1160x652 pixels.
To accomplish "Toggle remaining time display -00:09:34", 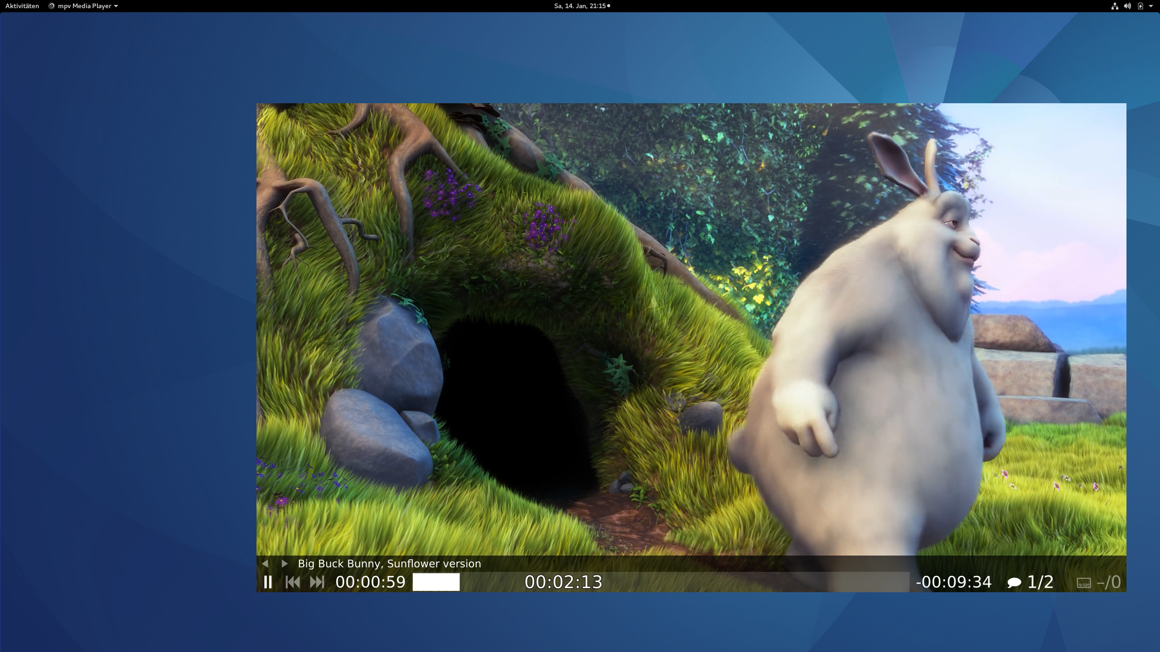I will tap(953, 582).
